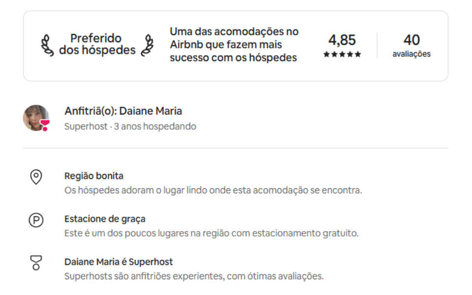
Task: Click the Preferido dos hóspedes badge text
Action: pos(96,44)
